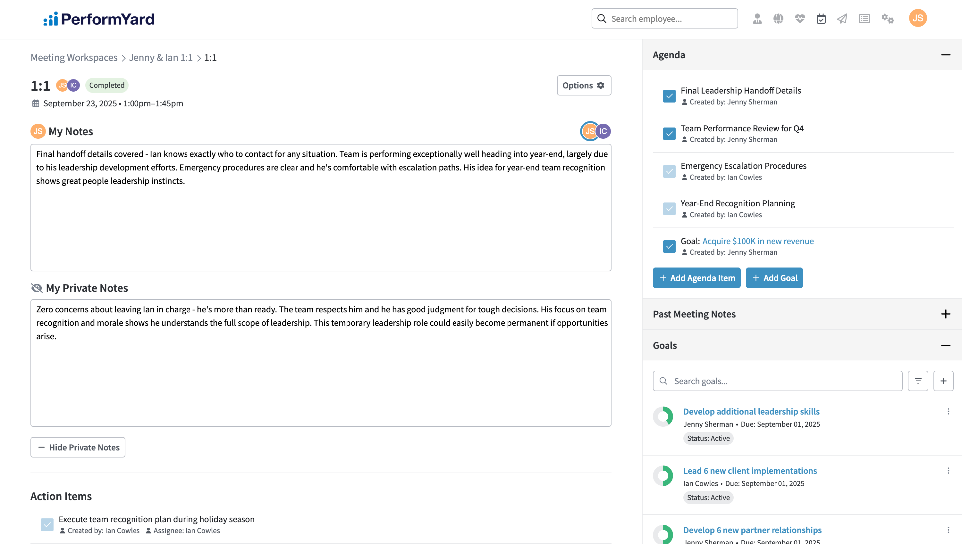This screenshot has width=962, height=544.
Task: Open the Acquire $100K in new revenue link
Action: (x=758, y=241)
